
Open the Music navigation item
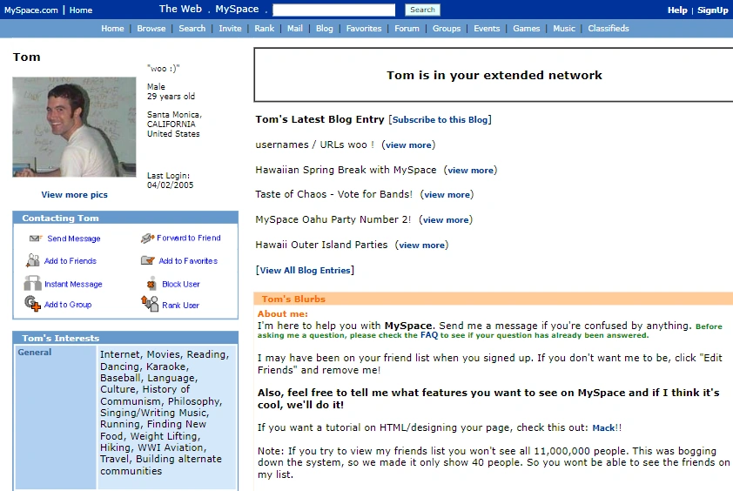[564, 29]
